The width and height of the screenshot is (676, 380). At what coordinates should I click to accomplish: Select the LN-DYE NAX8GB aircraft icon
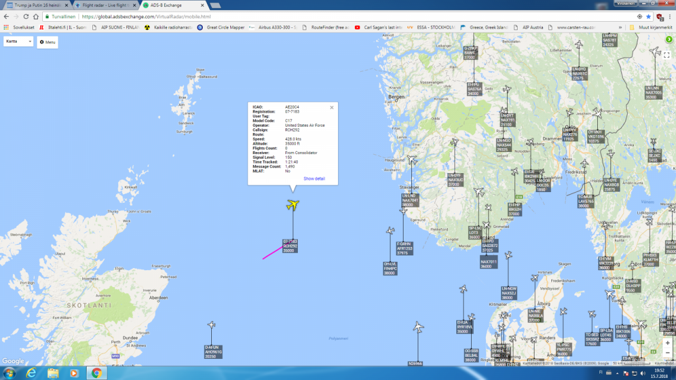[x=611, y=154]
